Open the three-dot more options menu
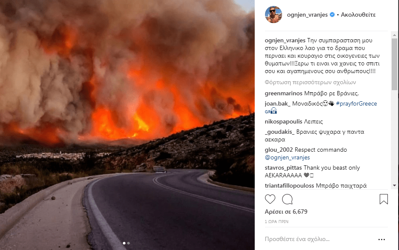 click(381, 239)
